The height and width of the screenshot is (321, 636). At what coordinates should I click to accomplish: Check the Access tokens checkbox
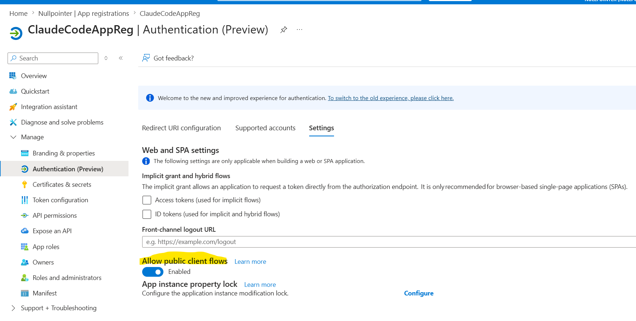(x=147, y=200)
